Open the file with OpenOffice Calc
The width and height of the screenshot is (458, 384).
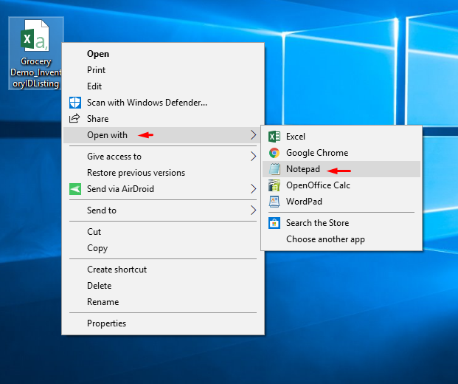[341, 185]
